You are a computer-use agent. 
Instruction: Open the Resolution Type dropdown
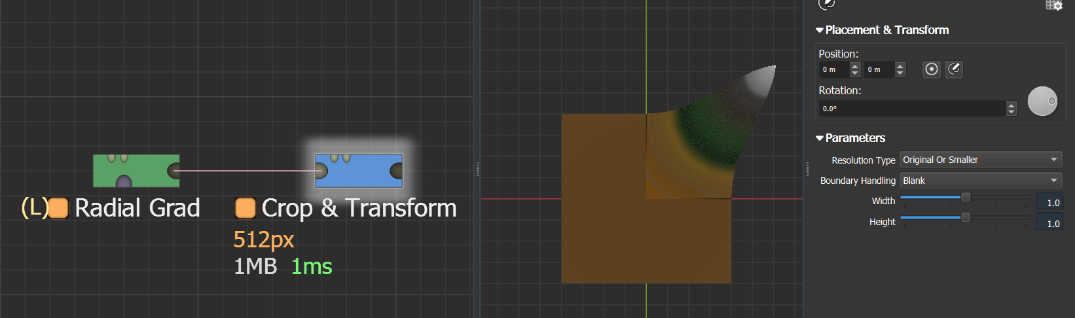[x=980, y=160]
